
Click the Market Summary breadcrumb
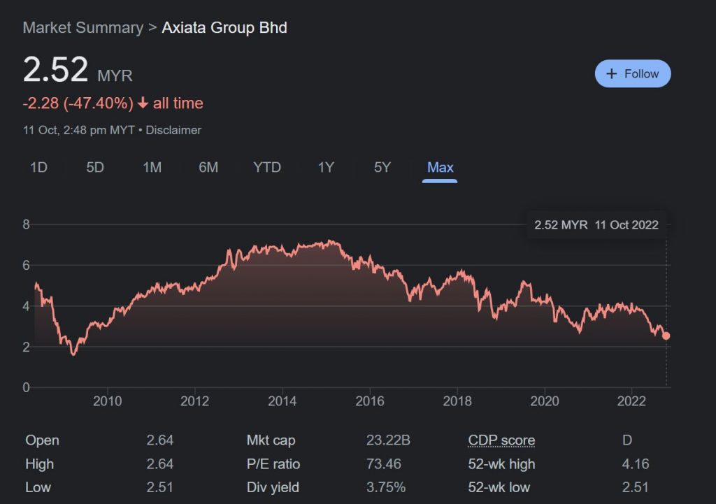tap(83, 28)
